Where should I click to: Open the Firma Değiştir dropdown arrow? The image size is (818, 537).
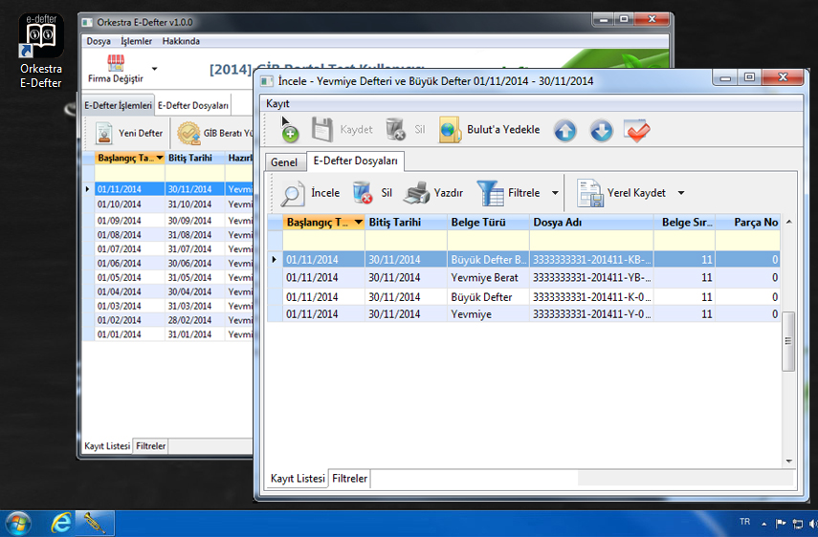155,69
